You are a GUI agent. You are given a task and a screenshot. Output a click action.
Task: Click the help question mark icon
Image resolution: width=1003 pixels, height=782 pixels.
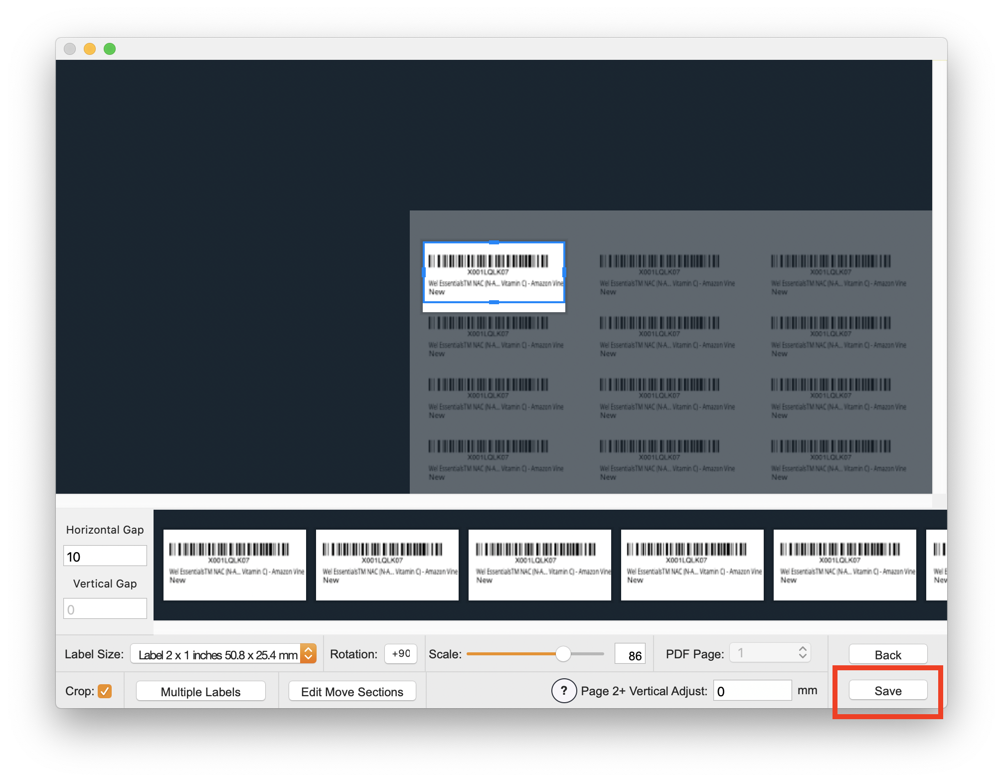coord(564,691)
